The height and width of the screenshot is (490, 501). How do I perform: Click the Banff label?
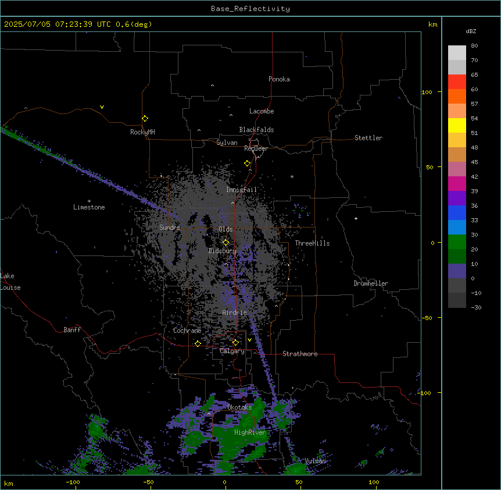(x=72, y=330)
